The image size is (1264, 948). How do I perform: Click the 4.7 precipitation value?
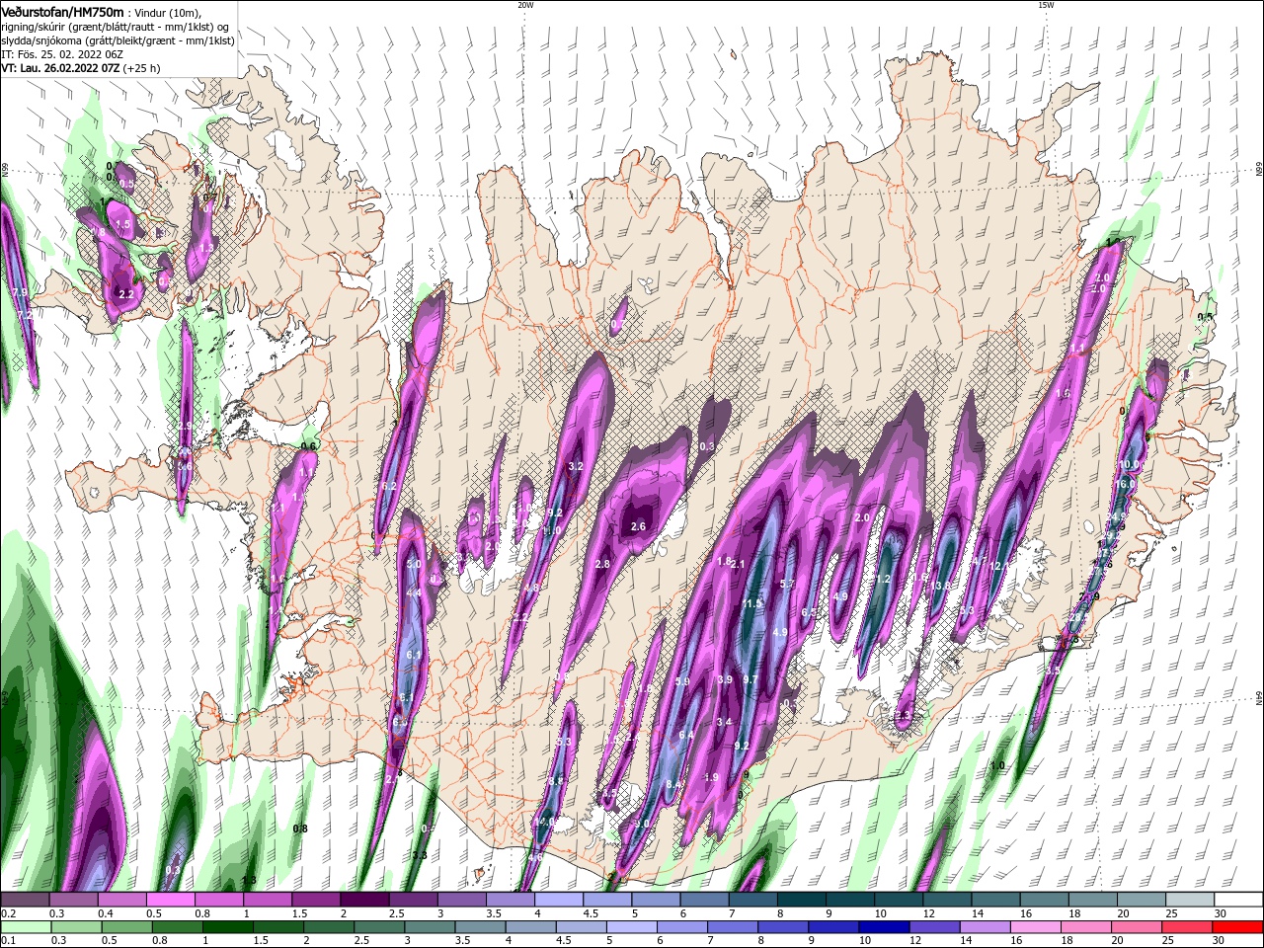[980, 561]
